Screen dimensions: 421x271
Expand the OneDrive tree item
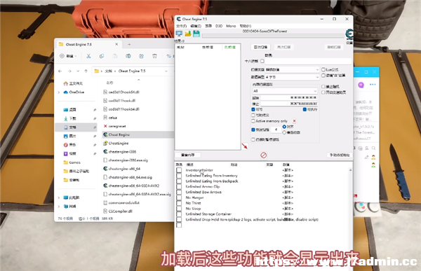point(59,92)
